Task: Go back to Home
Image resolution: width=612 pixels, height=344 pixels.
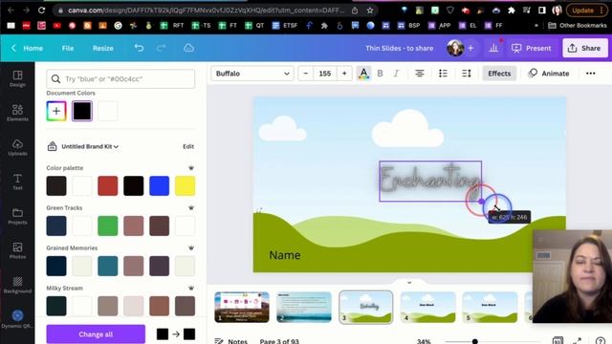Action: pyautogui.click(x=28, y=48)
